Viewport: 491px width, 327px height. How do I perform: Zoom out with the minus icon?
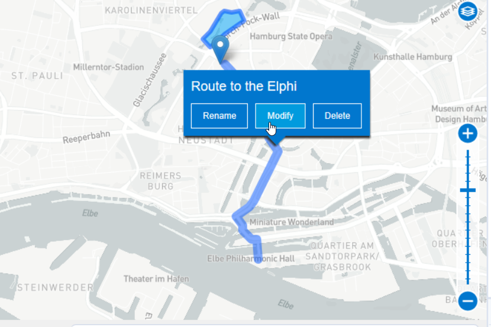[468, 301]
